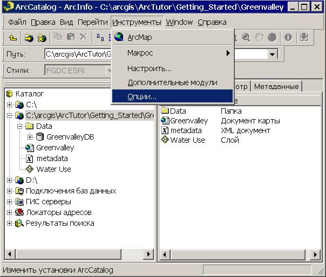
Task: Click 'XML документ' type cell
Action: point(246,130)
